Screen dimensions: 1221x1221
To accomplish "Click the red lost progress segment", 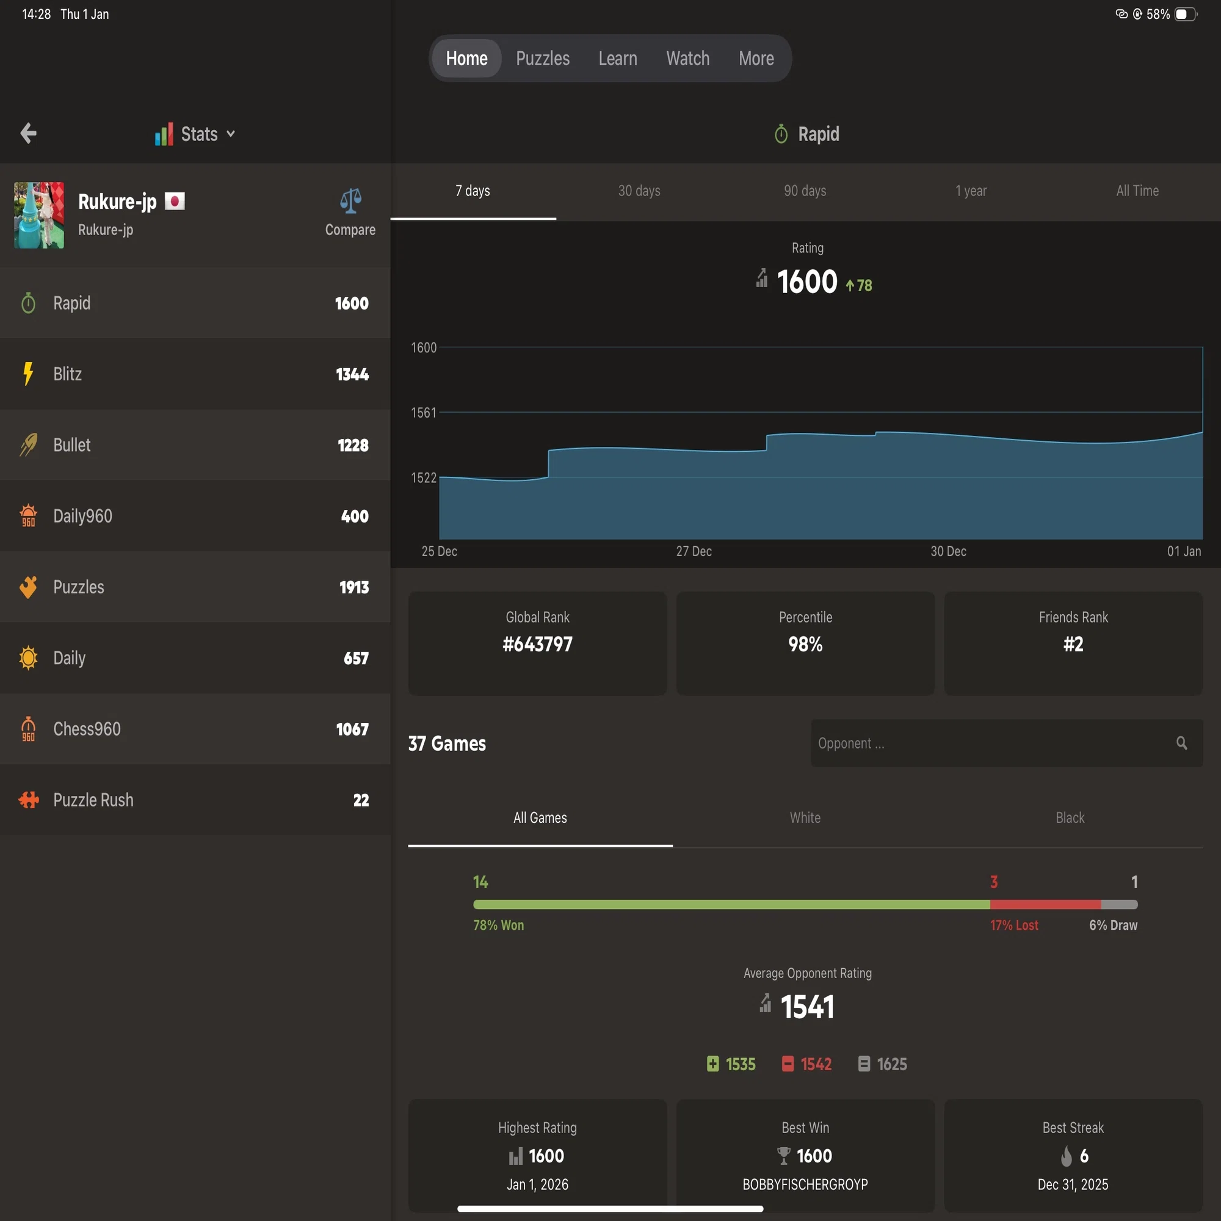I will click(1045, 904).
